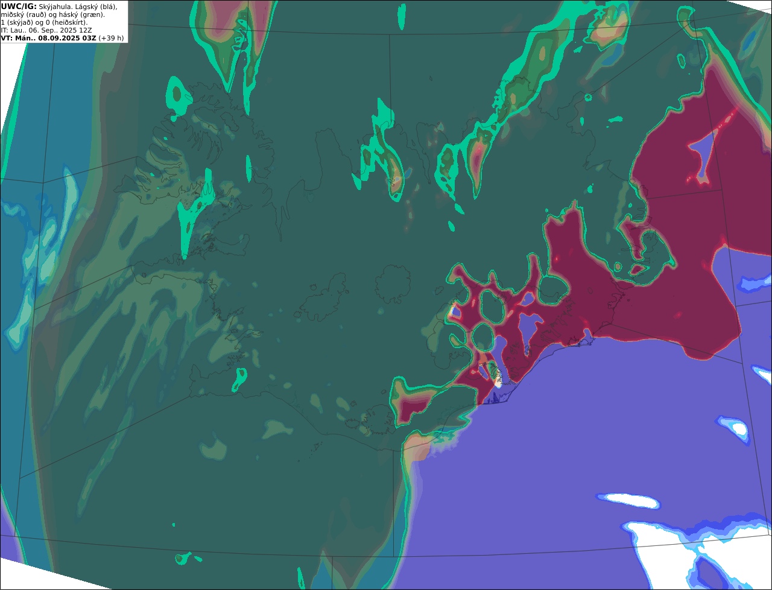Click the bold "VT: Mán.. 08.09.2025 03Z" text
Image resolution: width=772 pixels, height=590 pixels.
[49, 37]
